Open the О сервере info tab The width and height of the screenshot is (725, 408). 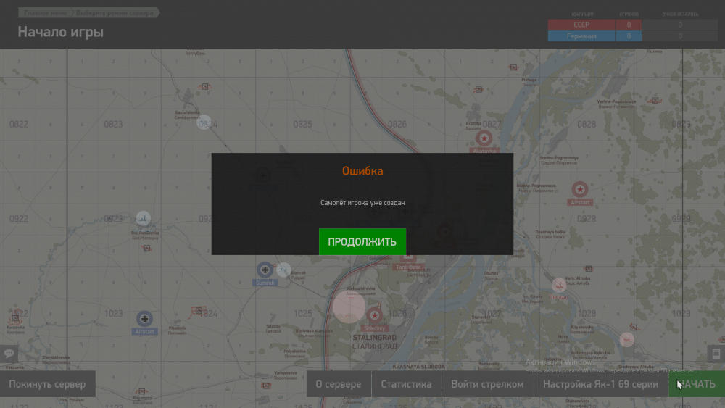tap(339, 384)
